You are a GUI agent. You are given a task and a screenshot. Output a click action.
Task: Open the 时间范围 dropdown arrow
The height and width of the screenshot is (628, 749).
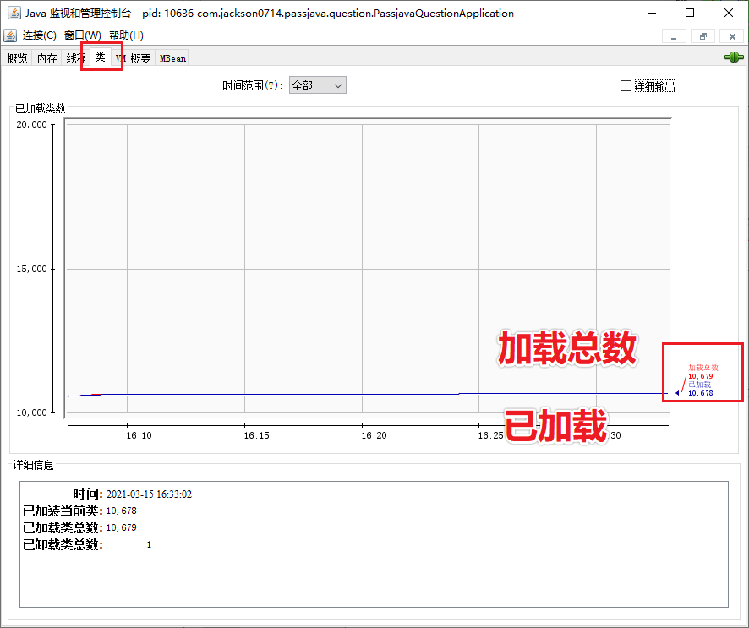point(337,85)
